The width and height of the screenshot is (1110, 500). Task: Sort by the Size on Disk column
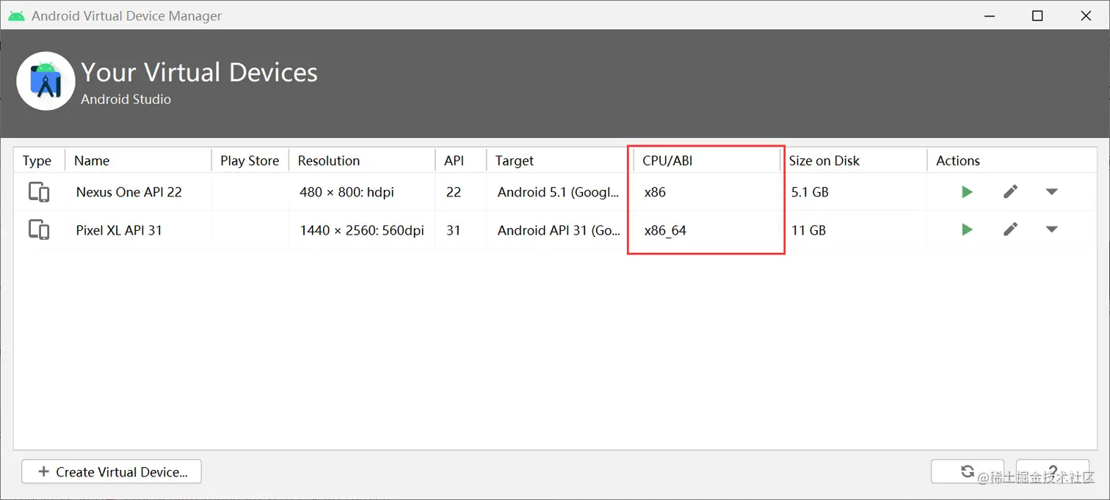824,161
